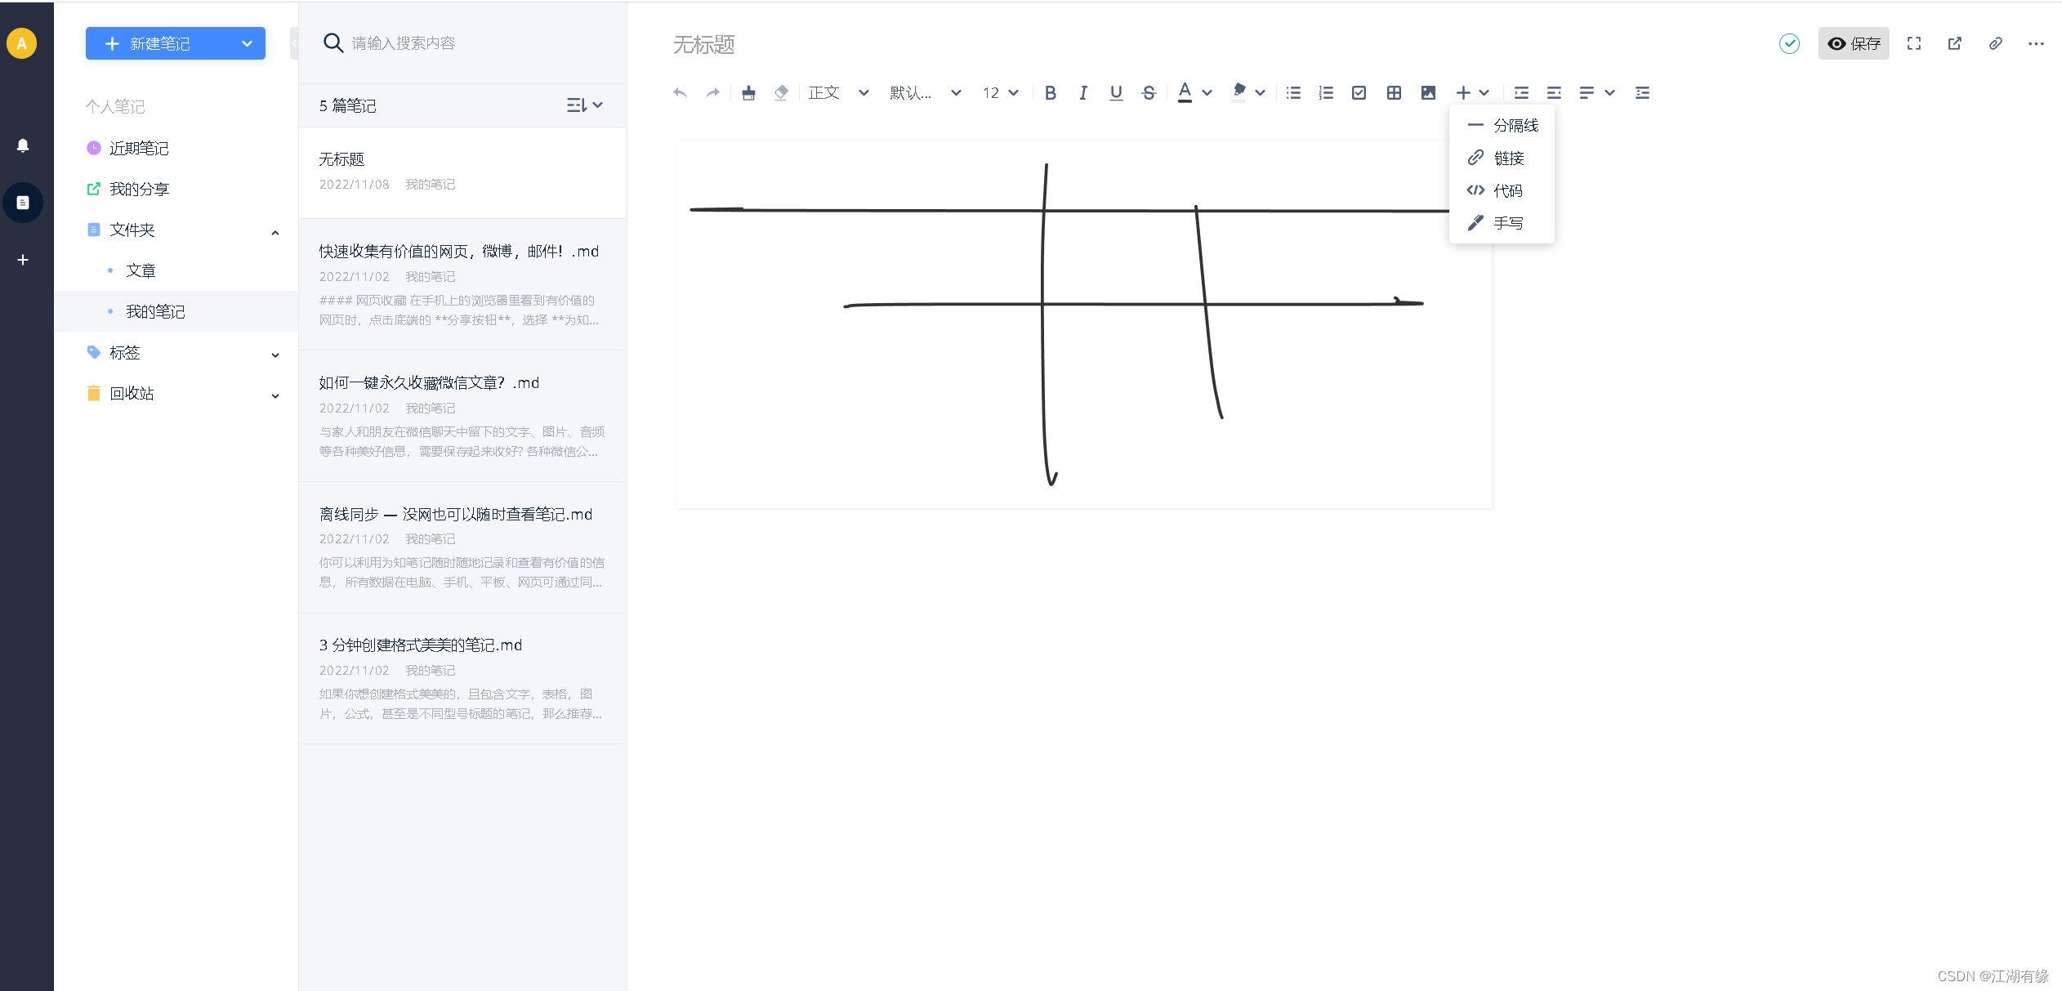
Task: Open the font color picker arrow
Action: (x=1207, y=93)
